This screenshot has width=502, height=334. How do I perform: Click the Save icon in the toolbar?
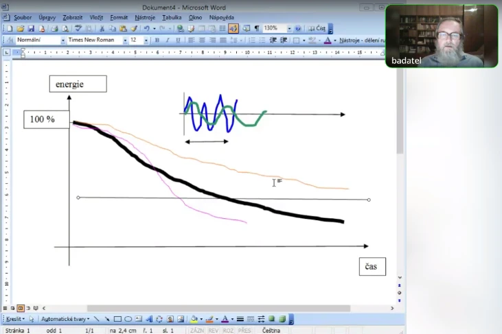(x=31, y=29)
